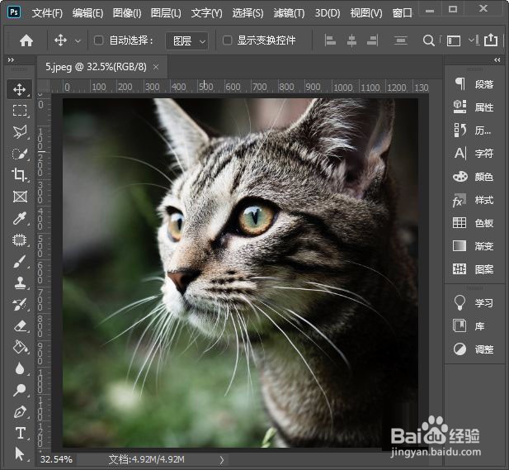
Task: Open the 段落 paragraph panel
Action: point(474,84)
